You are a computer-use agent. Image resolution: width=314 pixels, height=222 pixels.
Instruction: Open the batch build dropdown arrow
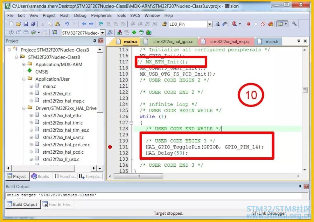[x=39, y=32]
